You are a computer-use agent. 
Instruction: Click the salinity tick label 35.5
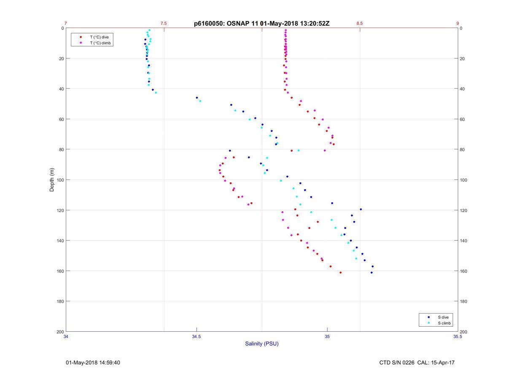(x=458, y=336)
